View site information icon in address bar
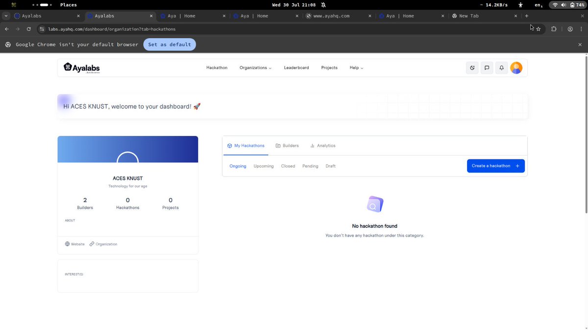 (42, 29)
